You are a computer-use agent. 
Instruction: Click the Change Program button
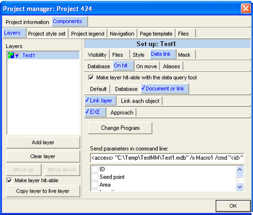pos(120,128)
